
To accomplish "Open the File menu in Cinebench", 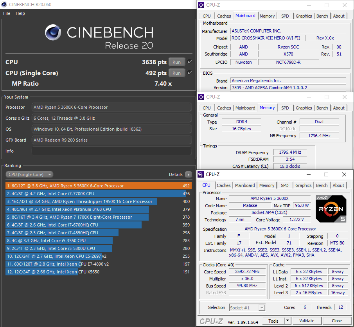I will click(7, 13).
